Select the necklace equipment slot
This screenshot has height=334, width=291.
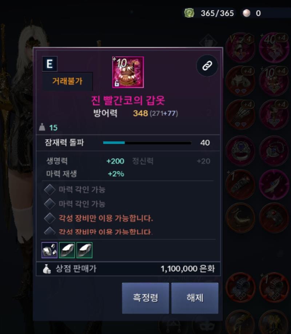(x=274, y=151)
